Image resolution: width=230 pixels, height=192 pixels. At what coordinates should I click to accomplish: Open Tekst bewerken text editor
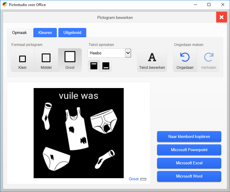coord(152,60)
